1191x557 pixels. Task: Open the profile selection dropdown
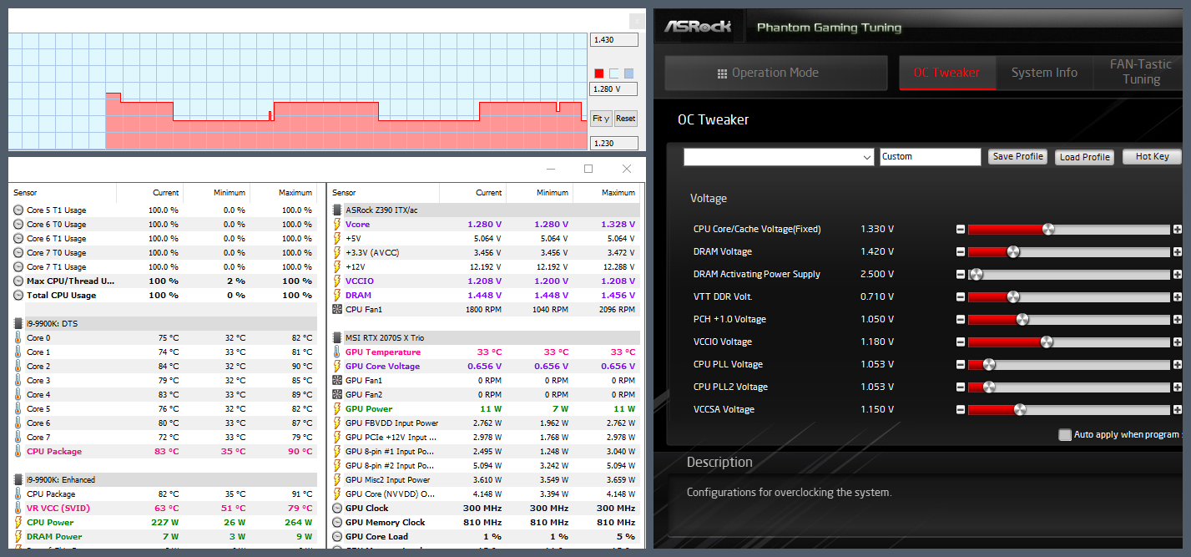pyautogui.click(x=779, y=157)
